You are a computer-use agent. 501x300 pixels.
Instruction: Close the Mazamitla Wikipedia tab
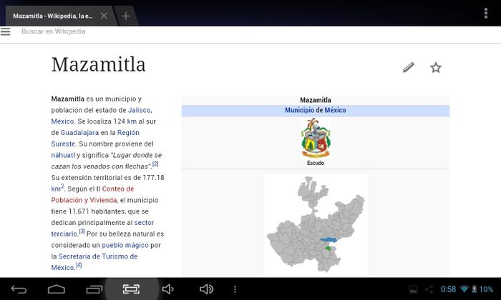(x=104, y=16)
